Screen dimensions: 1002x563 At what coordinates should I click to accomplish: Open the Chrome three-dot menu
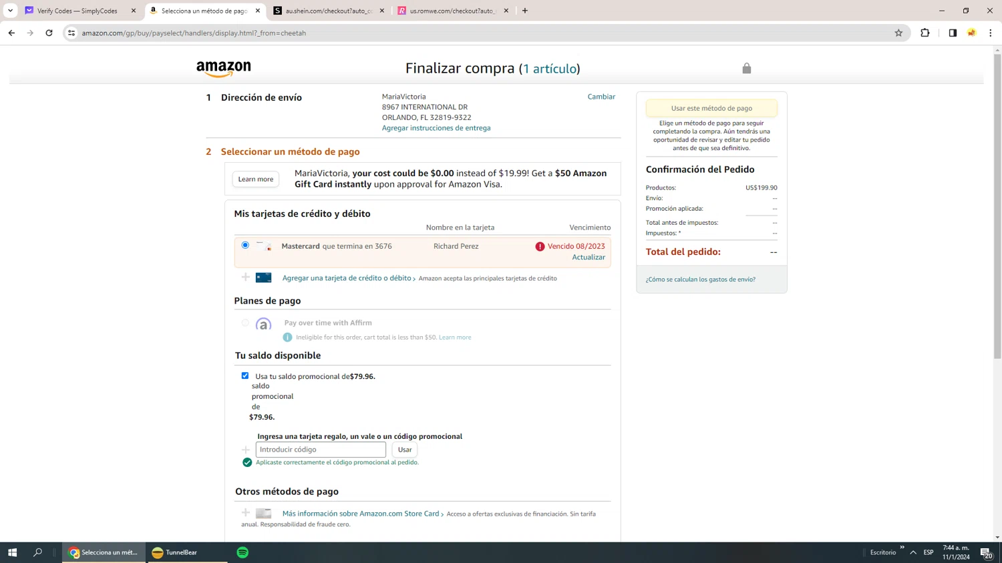[990, 33]
